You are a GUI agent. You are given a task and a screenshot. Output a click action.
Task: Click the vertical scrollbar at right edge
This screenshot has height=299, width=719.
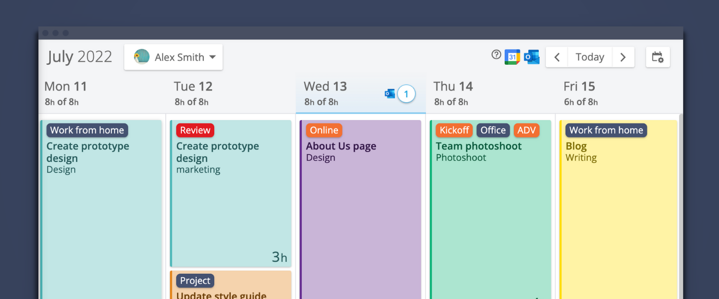click(680, 207)
